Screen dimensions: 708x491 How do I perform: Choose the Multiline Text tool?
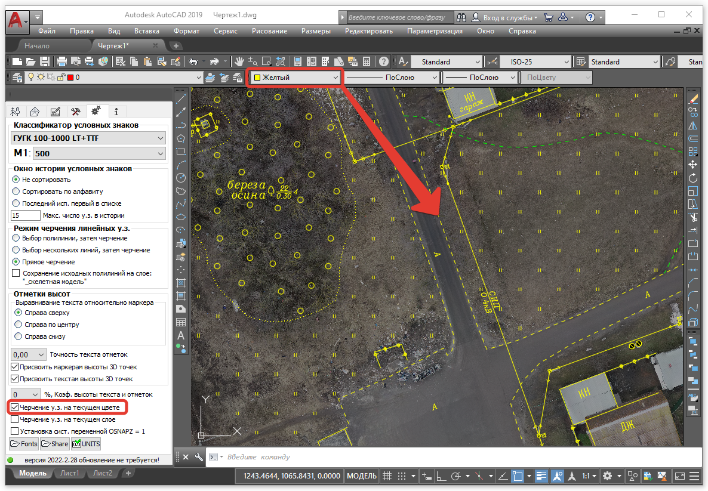click(x=181, y=335)
